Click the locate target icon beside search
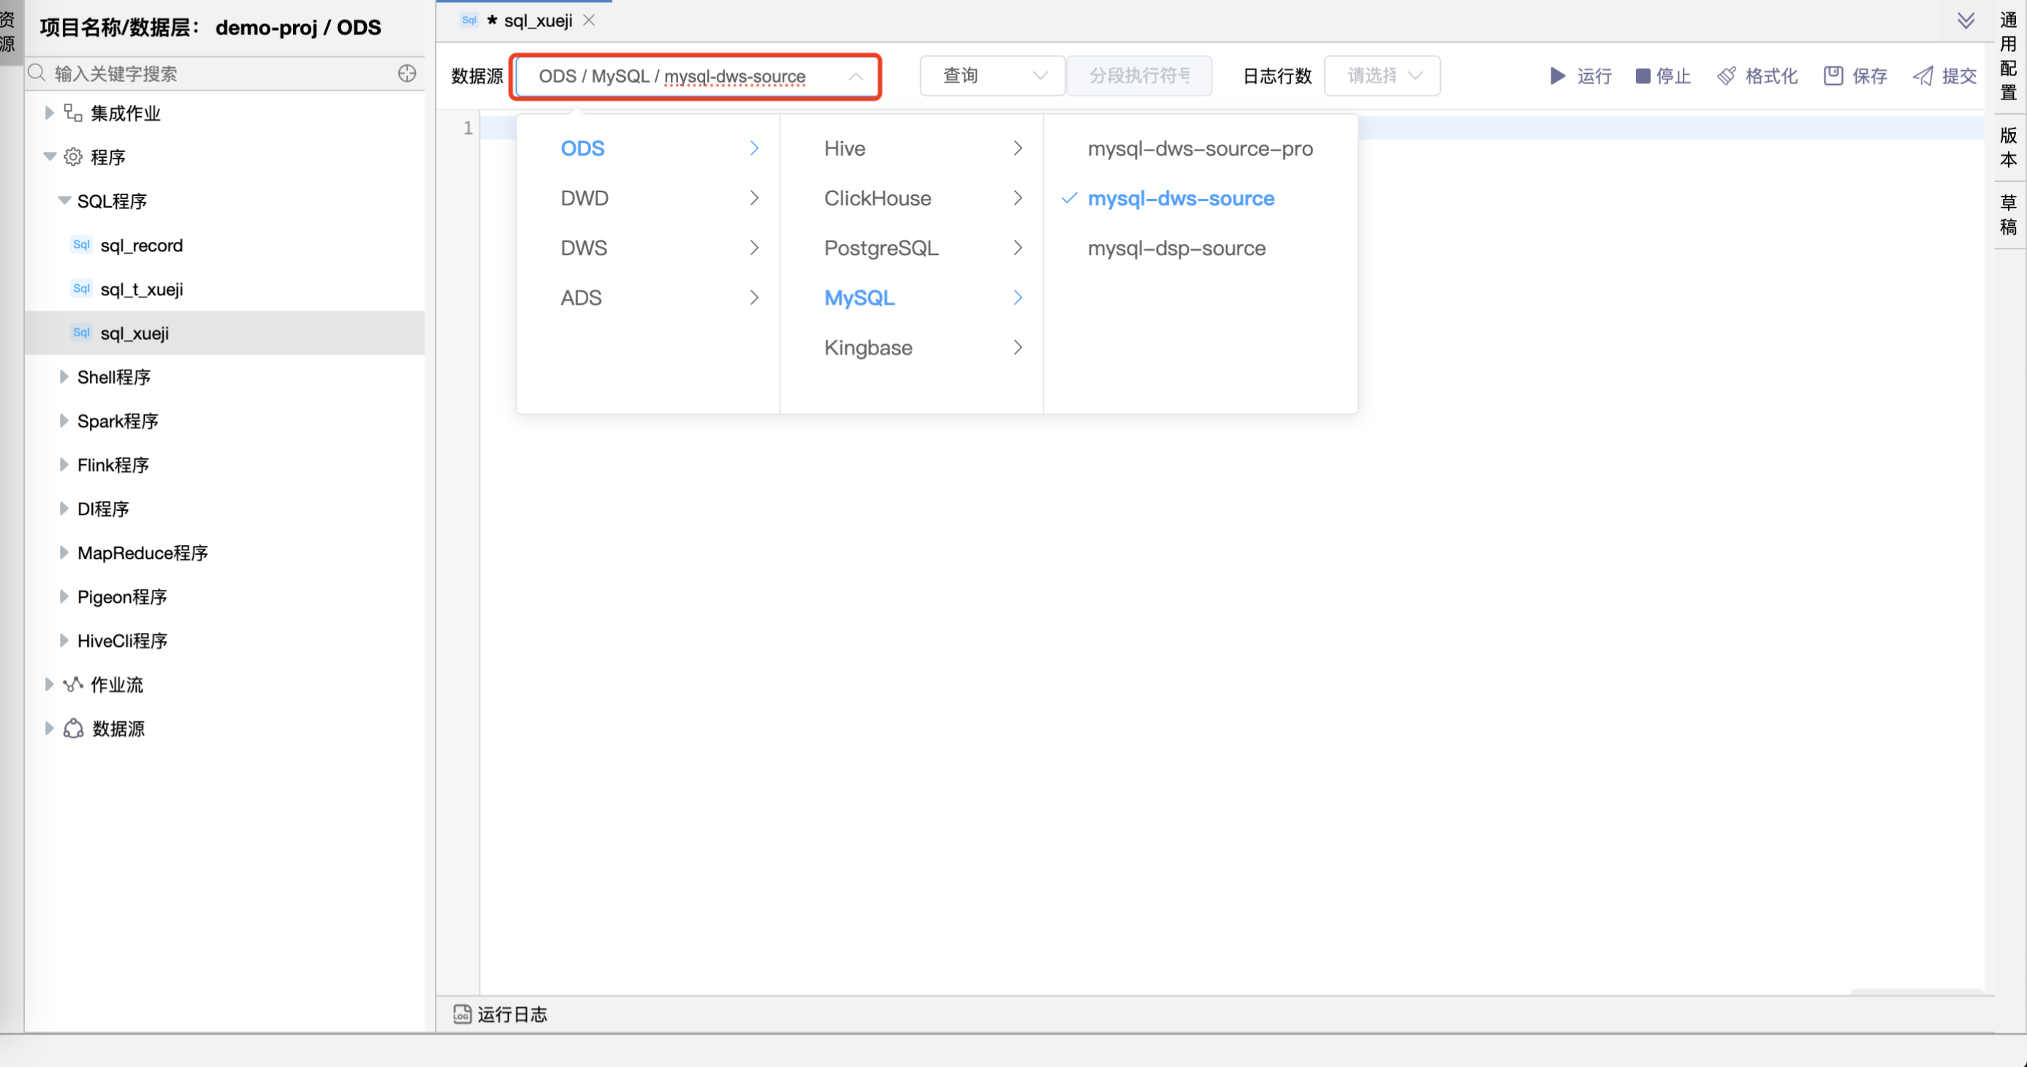 pos(407,73)
